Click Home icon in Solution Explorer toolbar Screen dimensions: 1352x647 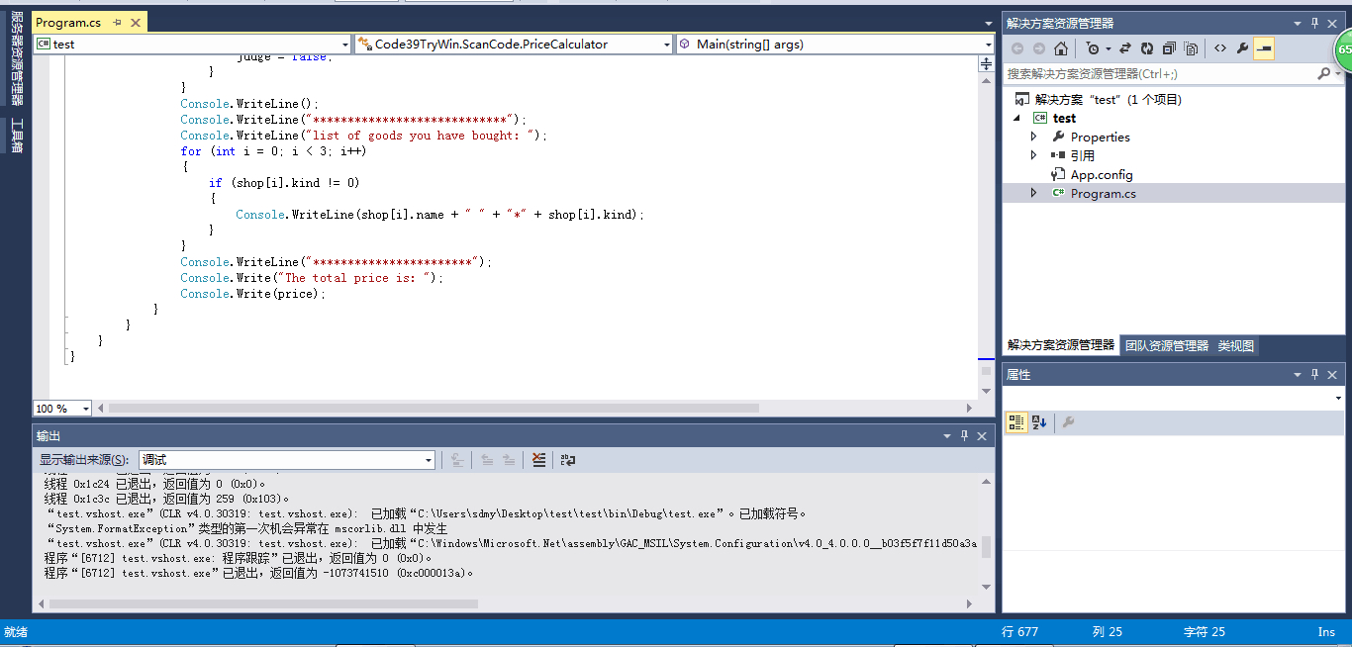(1061, 48)
